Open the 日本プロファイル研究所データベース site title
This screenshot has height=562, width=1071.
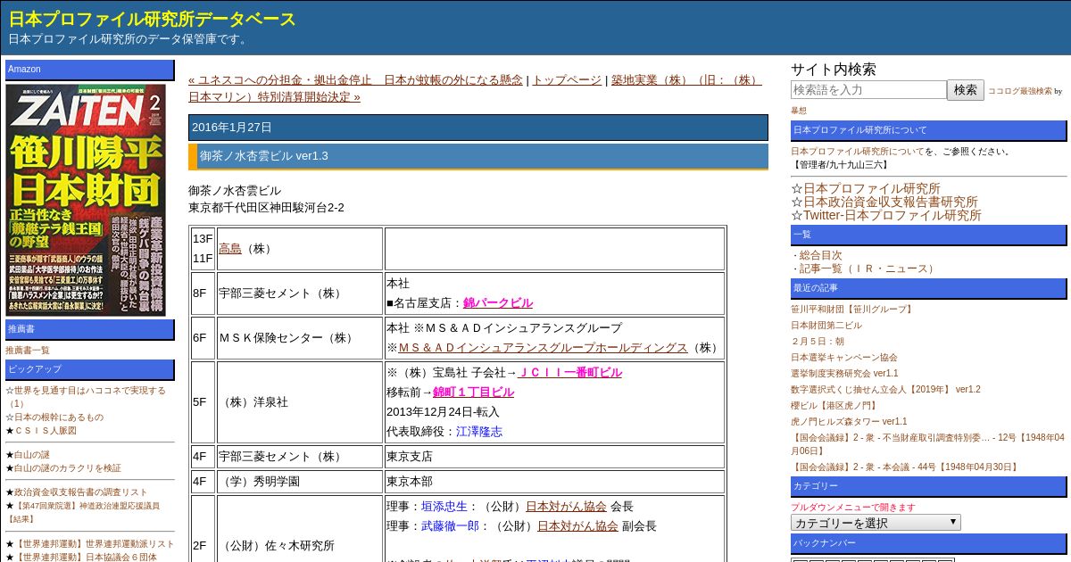pyautogui.click(x=153, y=19)
